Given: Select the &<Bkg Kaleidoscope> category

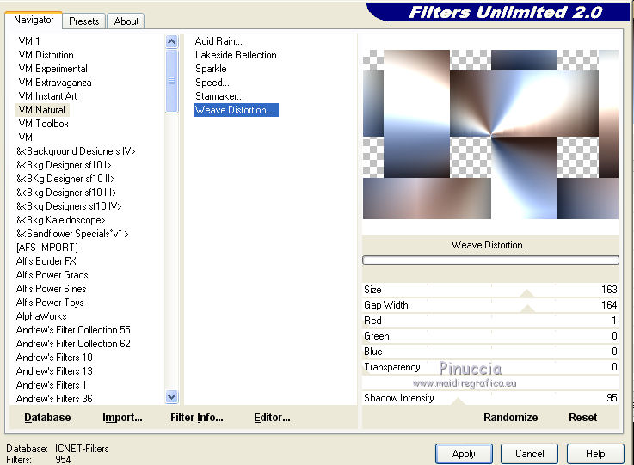Looking at the screenshot, I should click(61, 220).
